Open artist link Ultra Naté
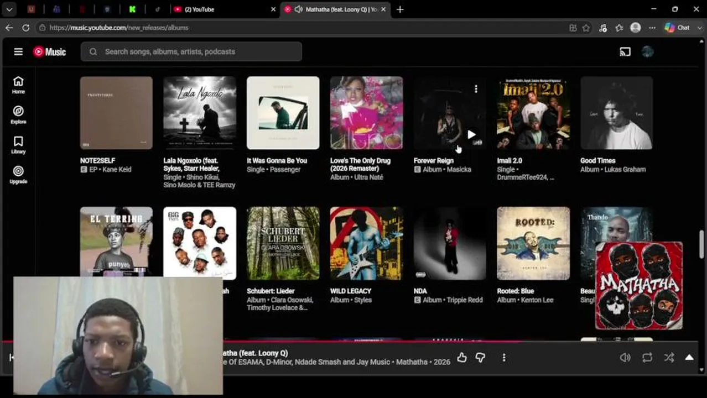Viewport: 707px width, 398px height. click(x=369, y=177)
